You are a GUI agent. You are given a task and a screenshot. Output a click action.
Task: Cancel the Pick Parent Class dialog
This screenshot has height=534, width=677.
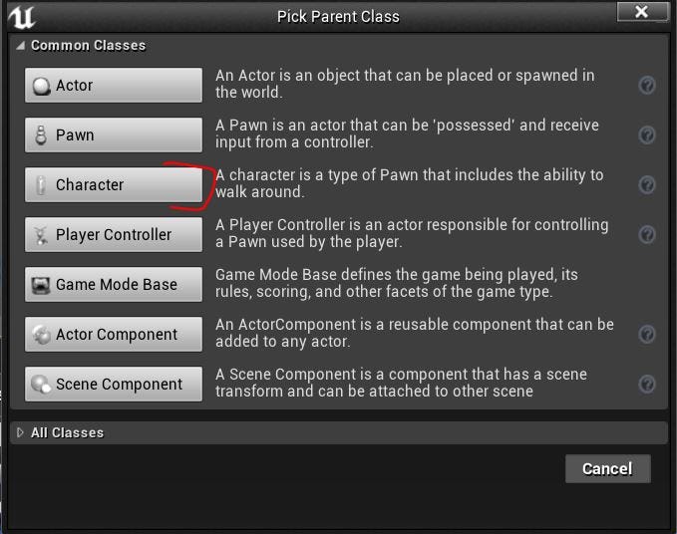[607, 468]
